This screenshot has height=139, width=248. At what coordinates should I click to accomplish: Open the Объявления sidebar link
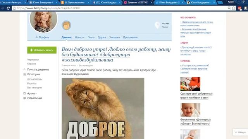[x=34, y=98]
